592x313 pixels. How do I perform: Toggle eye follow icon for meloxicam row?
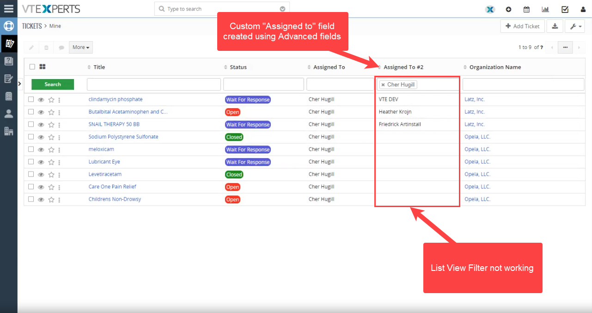point(41,150)
